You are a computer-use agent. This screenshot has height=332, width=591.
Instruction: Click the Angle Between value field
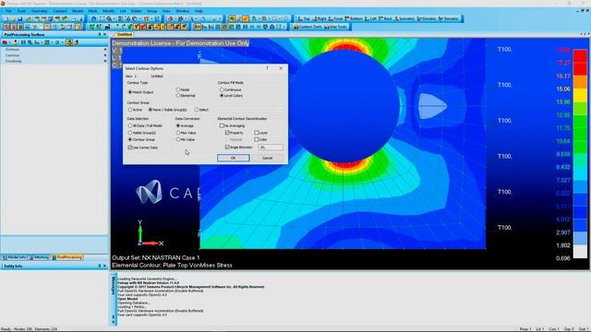click(271, 148)
